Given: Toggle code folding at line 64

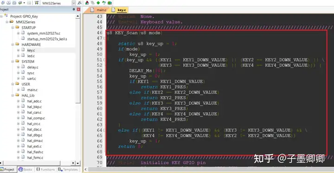Looking at the screenshot, I should coord(104,130).
